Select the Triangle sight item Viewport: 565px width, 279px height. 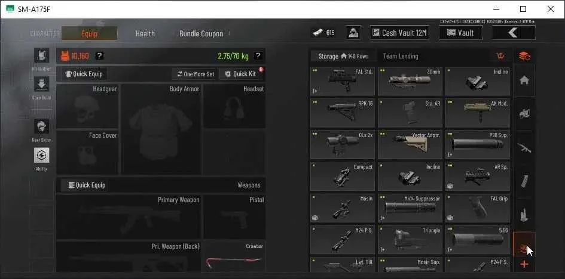tap(410, 240)
